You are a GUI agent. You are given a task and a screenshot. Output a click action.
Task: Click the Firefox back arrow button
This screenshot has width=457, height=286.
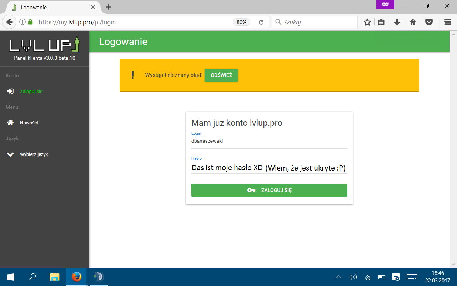pyautogui.click(x=10, y=22)
